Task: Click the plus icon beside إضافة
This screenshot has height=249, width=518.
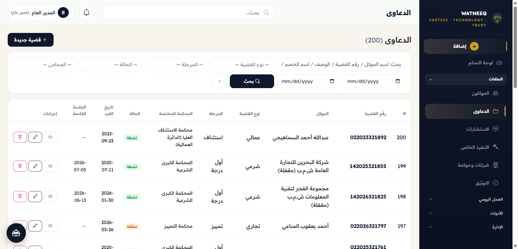Action: 474,46
